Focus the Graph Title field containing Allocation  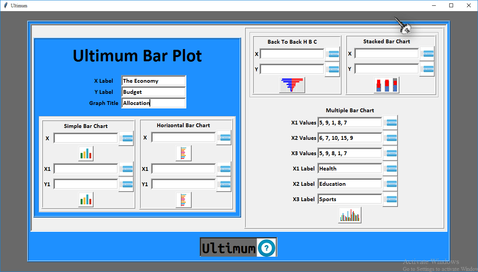click(154, 103)
